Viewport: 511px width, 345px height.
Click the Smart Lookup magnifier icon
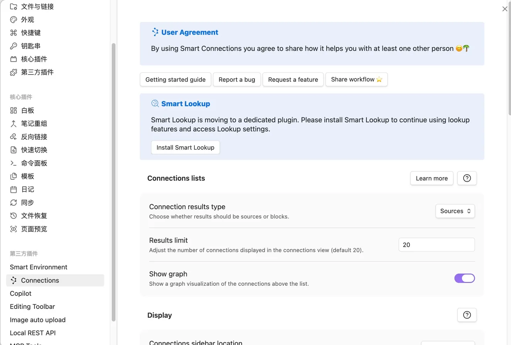(x=155, y=104)
